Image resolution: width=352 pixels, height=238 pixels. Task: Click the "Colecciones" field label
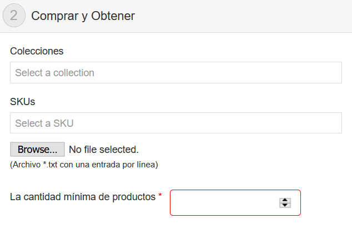37,51
